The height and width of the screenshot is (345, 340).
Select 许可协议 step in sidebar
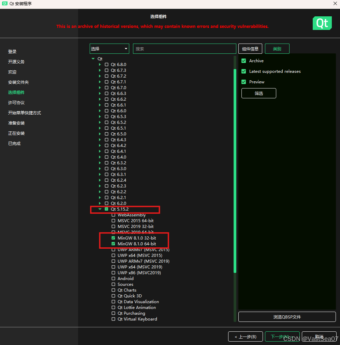pos(16,103)
